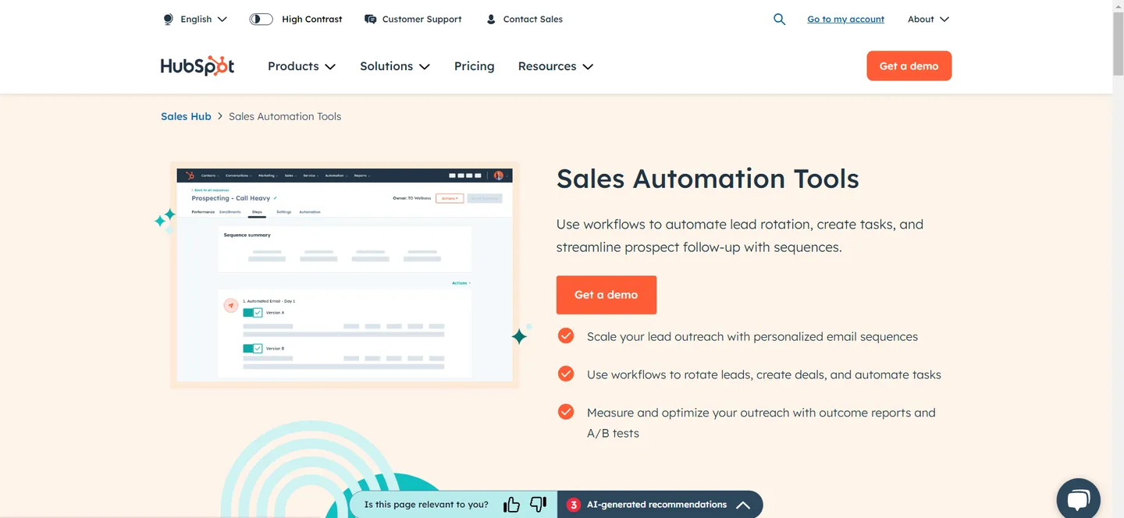Click the hero Get a demo button
Viewport: 1124px width, 518px height.
point(606,295)
